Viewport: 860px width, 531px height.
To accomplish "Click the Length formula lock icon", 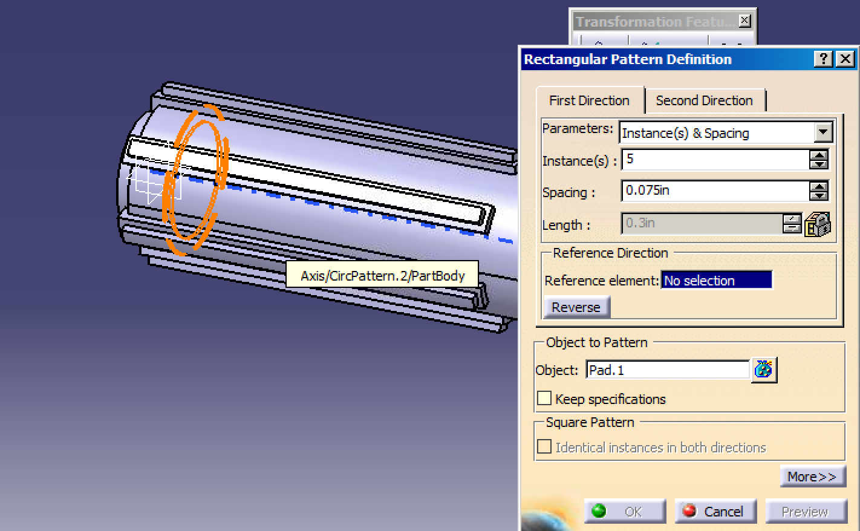I will [x=818, y=224].
